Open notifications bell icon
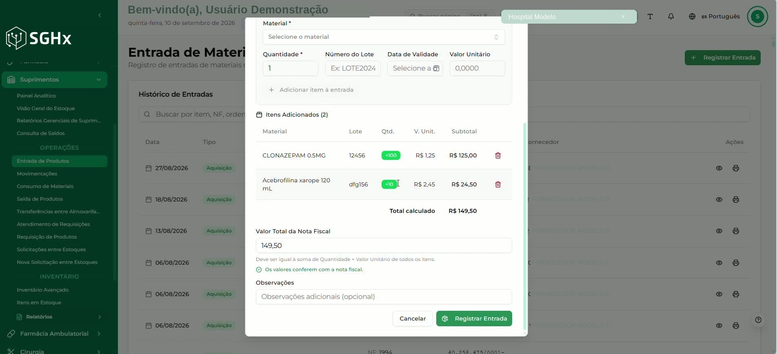The width and height of the screenshot is (777, 354). (671, 17)
